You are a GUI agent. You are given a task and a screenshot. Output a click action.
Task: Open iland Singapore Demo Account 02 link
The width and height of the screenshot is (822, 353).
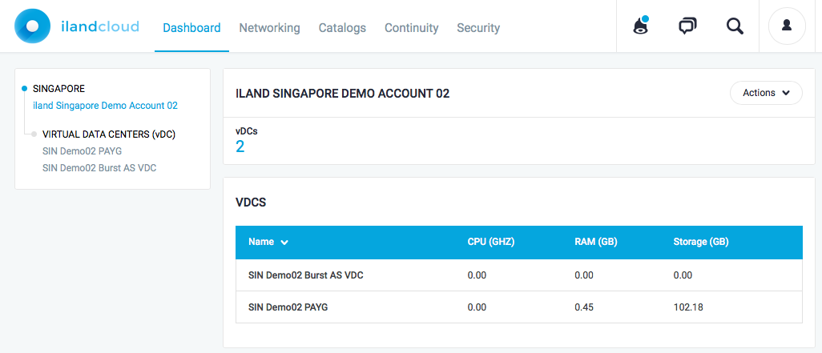pyautogui.click(x=106, y=106)
